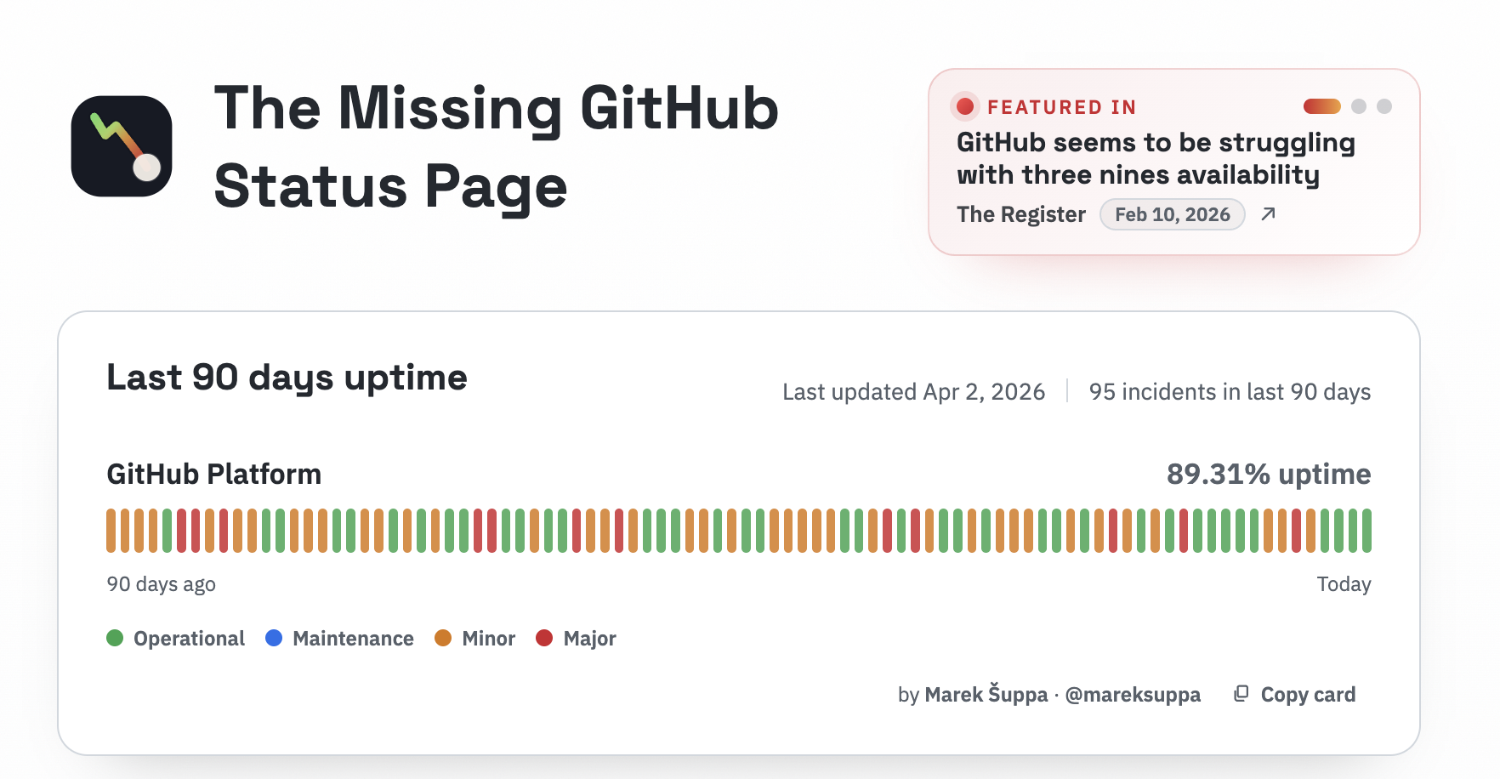
Task: Switch to the Last 90 days uptime card
Action: click(287, 377)
